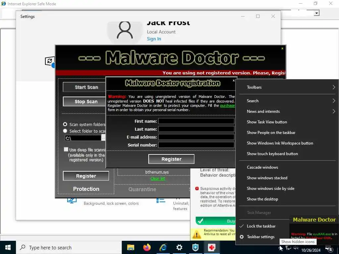
Task: Switch to the Quarantine tab
Action: (142, 189)
